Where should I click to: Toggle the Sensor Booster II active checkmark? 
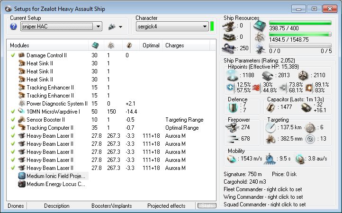[13, 119]
